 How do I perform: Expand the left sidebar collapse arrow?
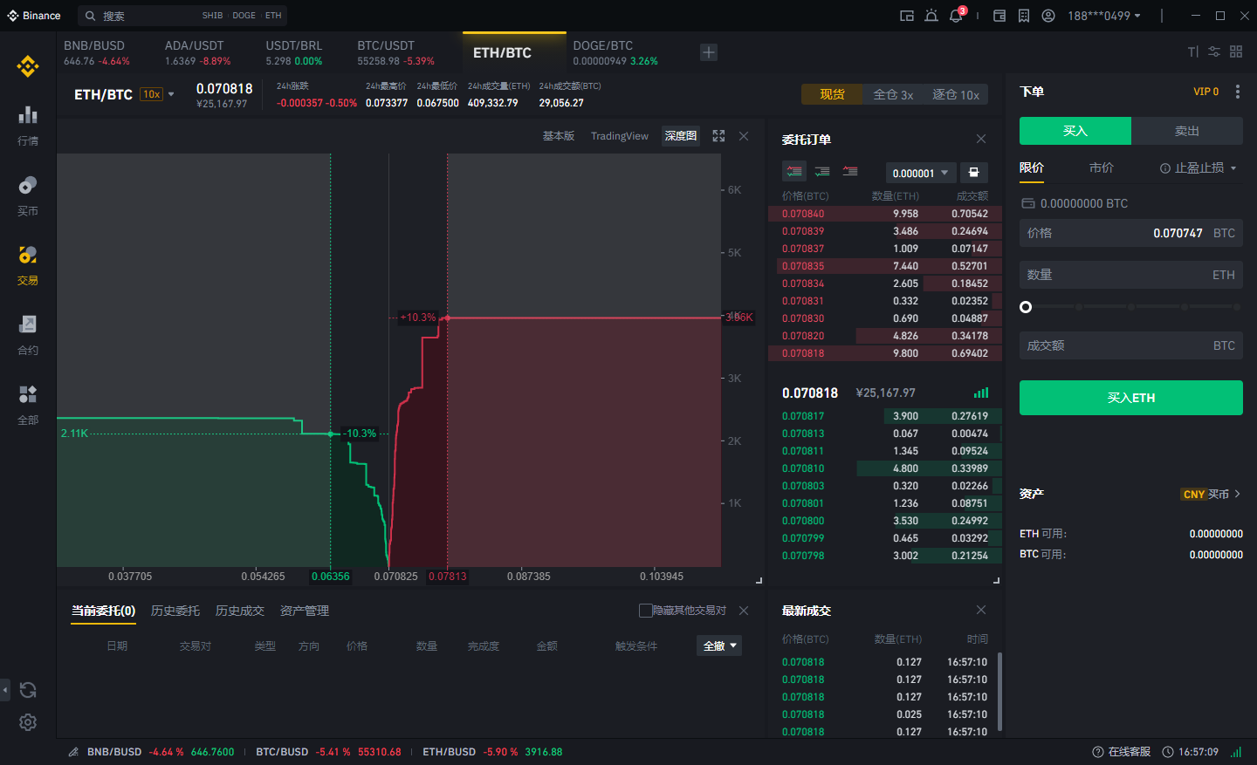(x=5, y=690)
